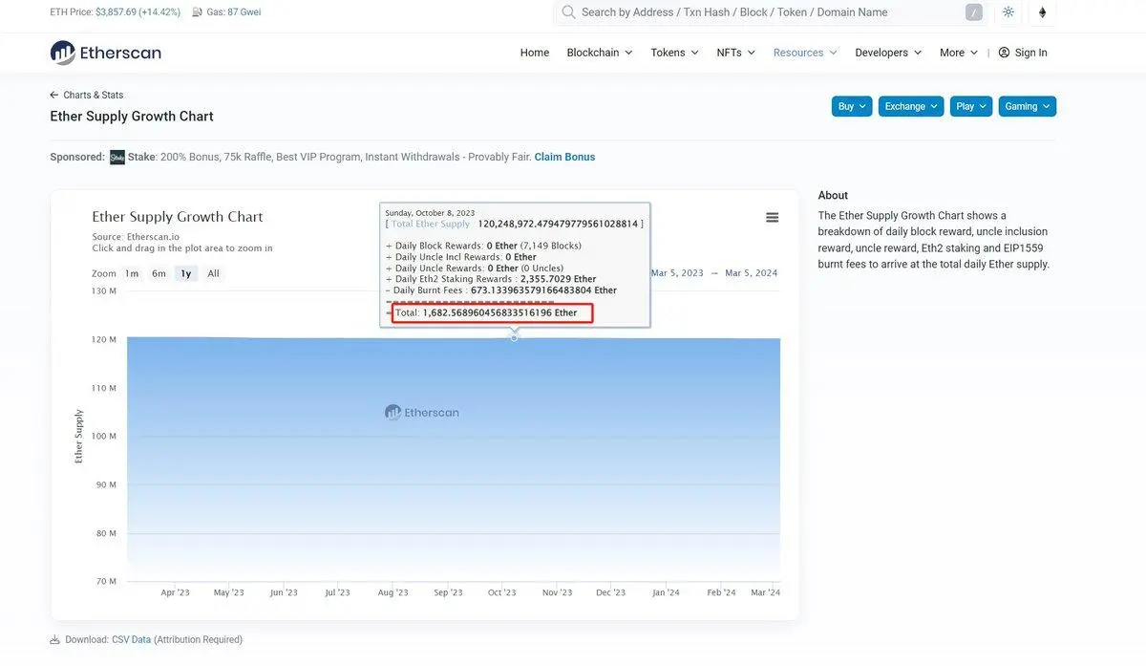
Task: Open the chart hamburger context menu
Action: (x=773, y=218)
